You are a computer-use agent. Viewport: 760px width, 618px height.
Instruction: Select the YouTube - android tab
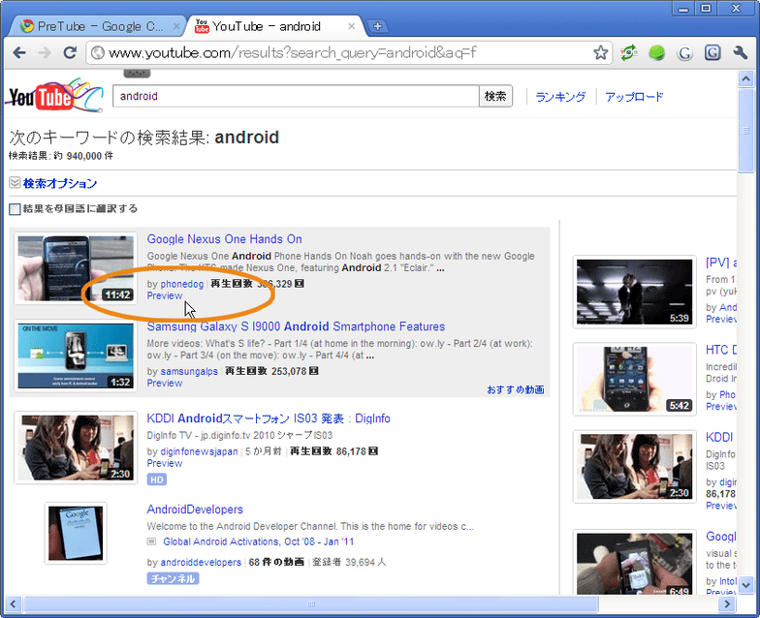274,26
